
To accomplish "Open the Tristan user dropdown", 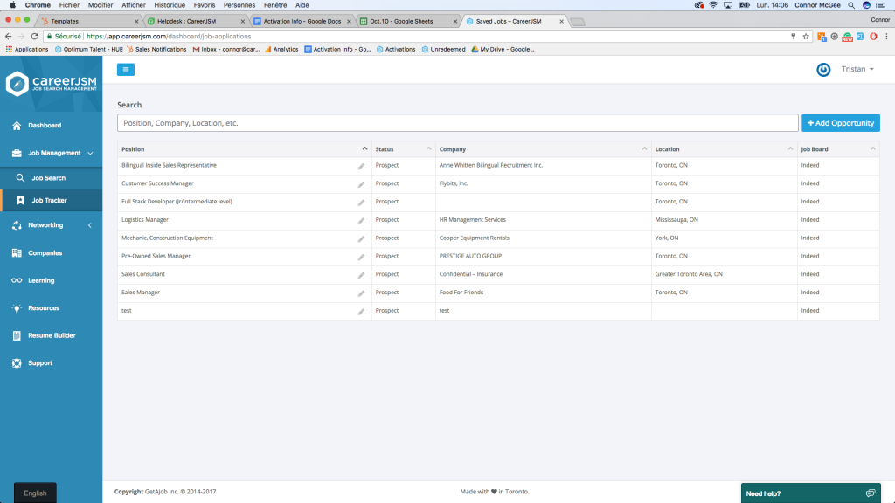I will click(x=857, y=70).
